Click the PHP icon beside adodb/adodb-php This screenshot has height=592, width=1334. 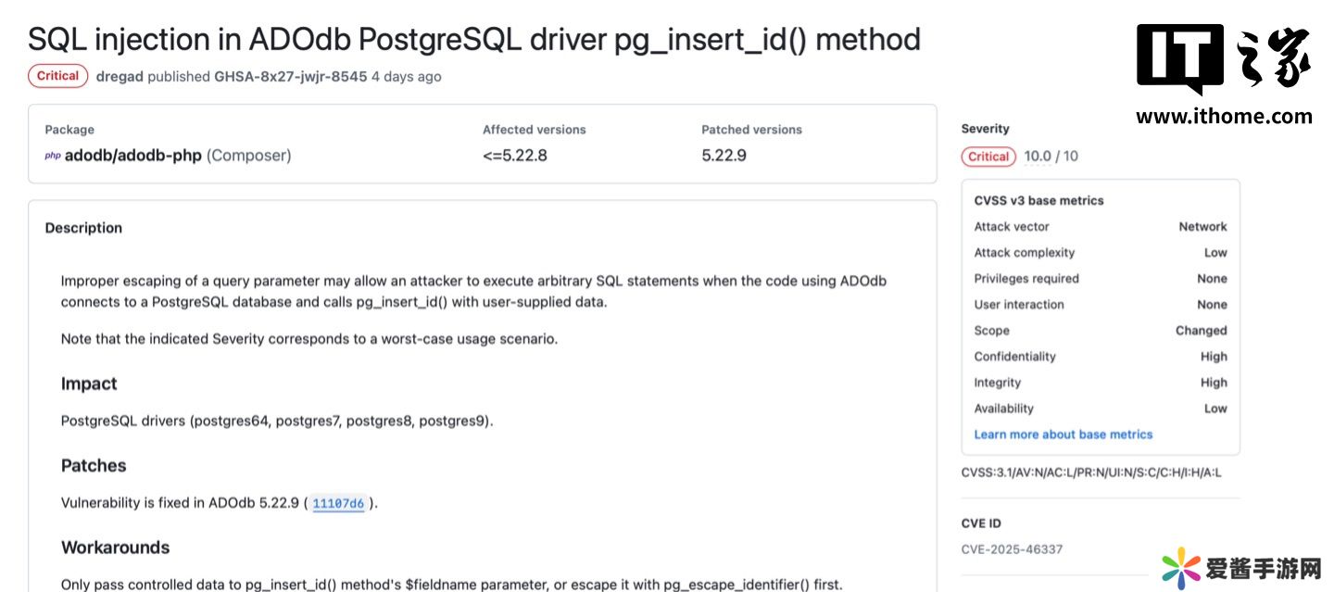[x=52, y=156]
